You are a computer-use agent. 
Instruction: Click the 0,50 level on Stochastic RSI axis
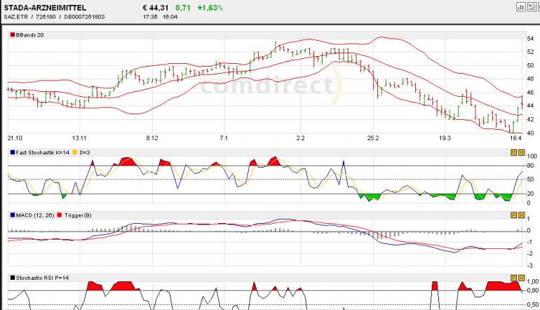pyautogui.click(x=534, y=305)
